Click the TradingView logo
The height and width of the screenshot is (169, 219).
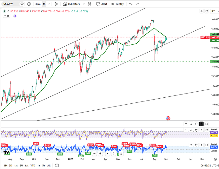[6, 153]
